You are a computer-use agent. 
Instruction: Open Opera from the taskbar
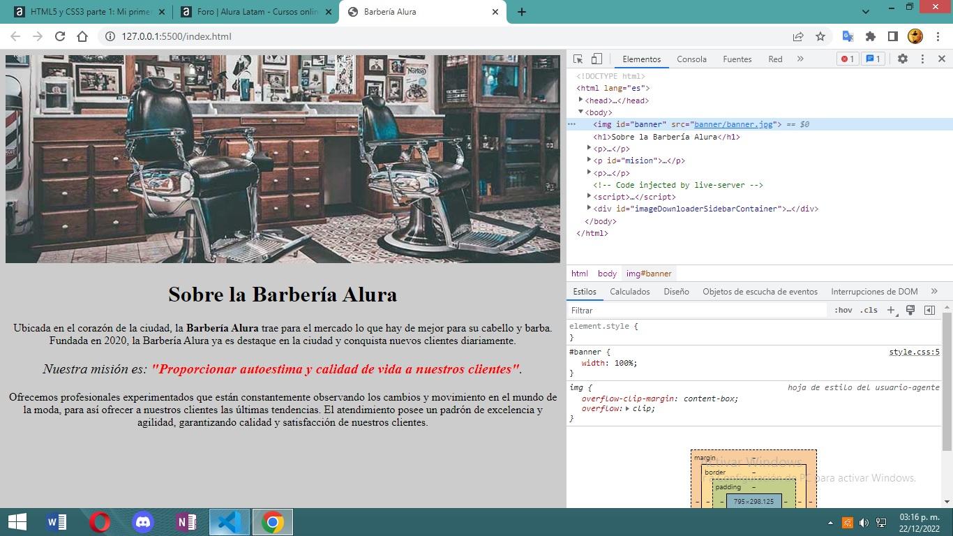tap(100, 522)
